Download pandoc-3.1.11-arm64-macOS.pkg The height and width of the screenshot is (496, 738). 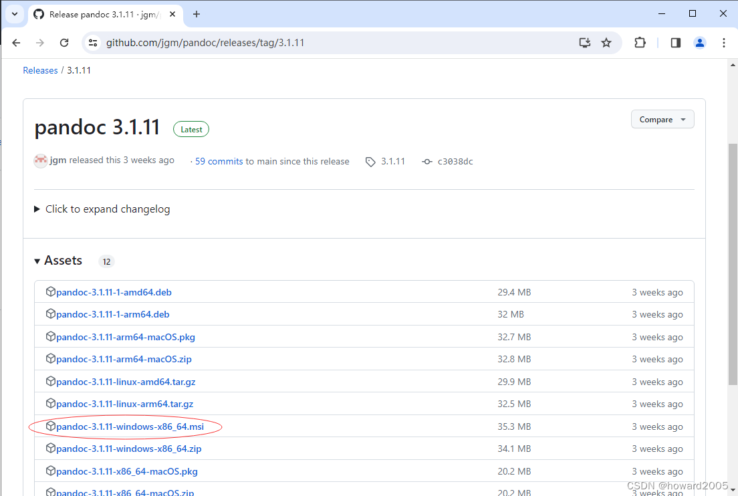126,337
